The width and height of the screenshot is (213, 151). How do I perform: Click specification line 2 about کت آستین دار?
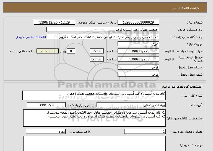click(106, 116)
